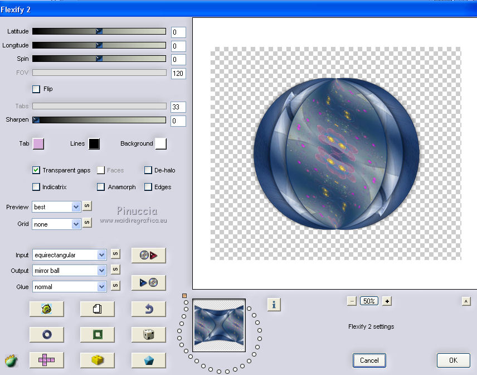
Task: Click the Sharpen value field
Action: pos(178,121)
